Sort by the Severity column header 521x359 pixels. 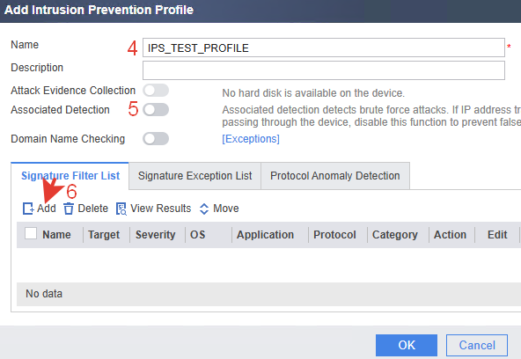point(155,235)
